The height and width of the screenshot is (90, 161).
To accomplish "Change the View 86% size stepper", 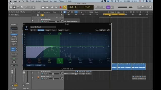I will coord(105,30).
